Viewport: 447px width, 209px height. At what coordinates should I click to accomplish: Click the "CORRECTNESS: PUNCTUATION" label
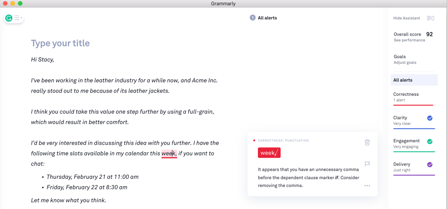coord(283,140)
